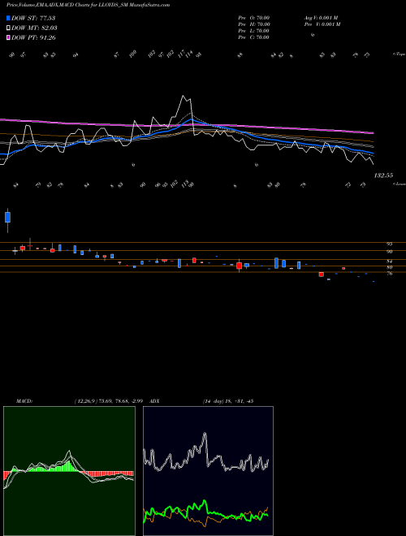Image resolution: width=406 pixels, height=536 pixels.
Task: Click the 76 price level label
Action: click(x=389, y=274)
